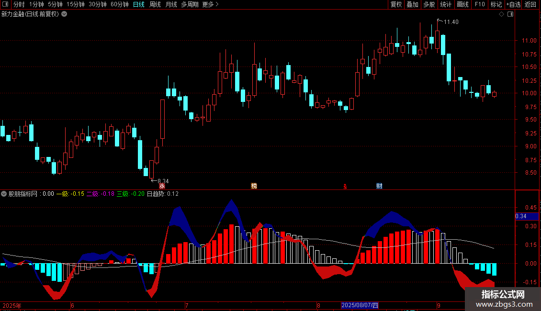Open F10 company information
Screen dimensions: 541x311
click(x=480, y=4)
